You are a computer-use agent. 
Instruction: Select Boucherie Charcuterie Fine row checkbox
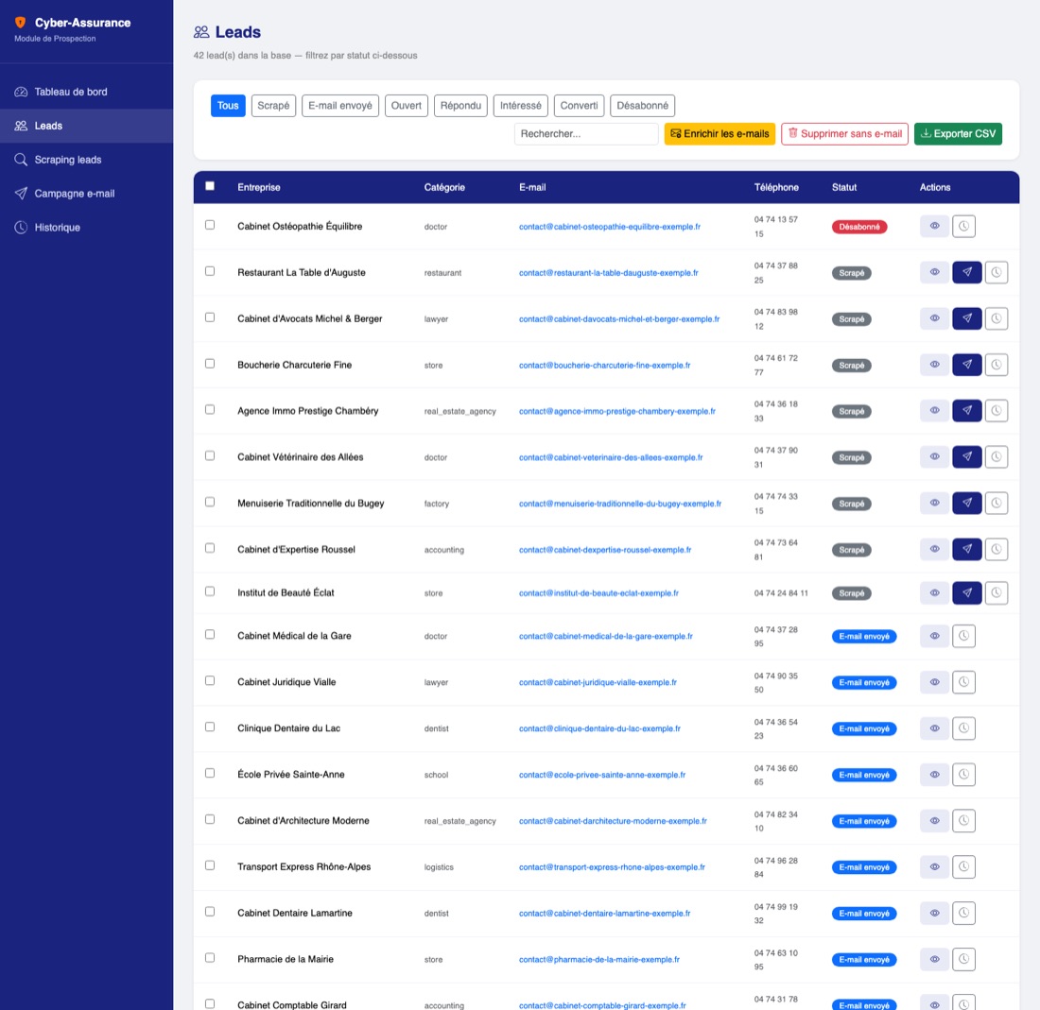[210, 364]
